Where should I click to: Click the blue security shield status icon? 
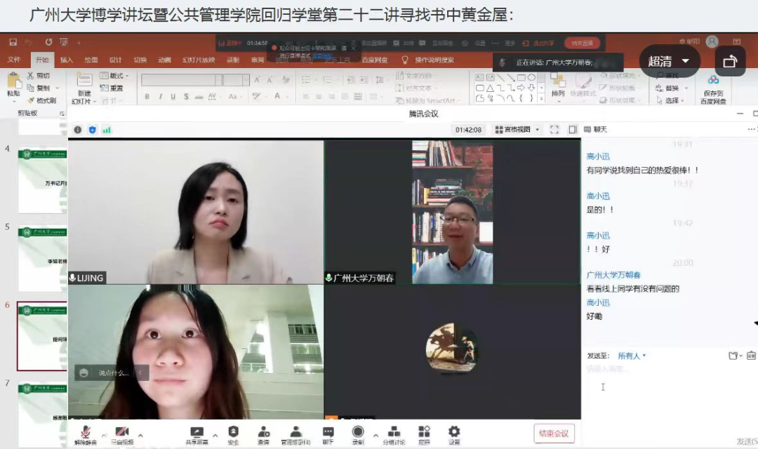pyautogui.click(x=93, y=130)
